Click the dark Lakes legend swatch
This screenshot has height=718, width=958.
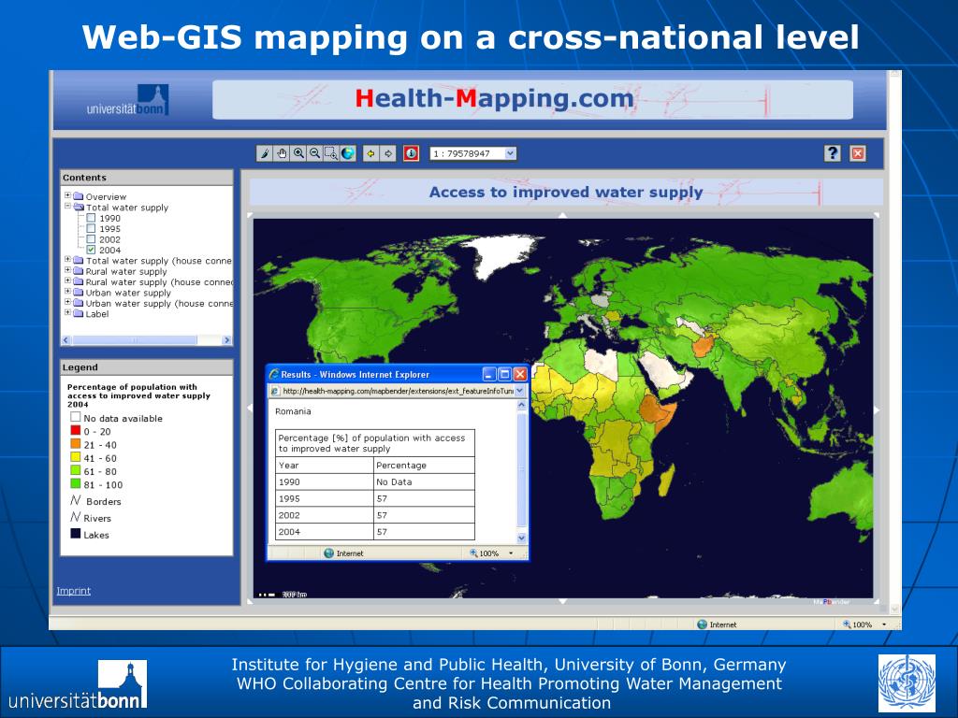[76, 534]
